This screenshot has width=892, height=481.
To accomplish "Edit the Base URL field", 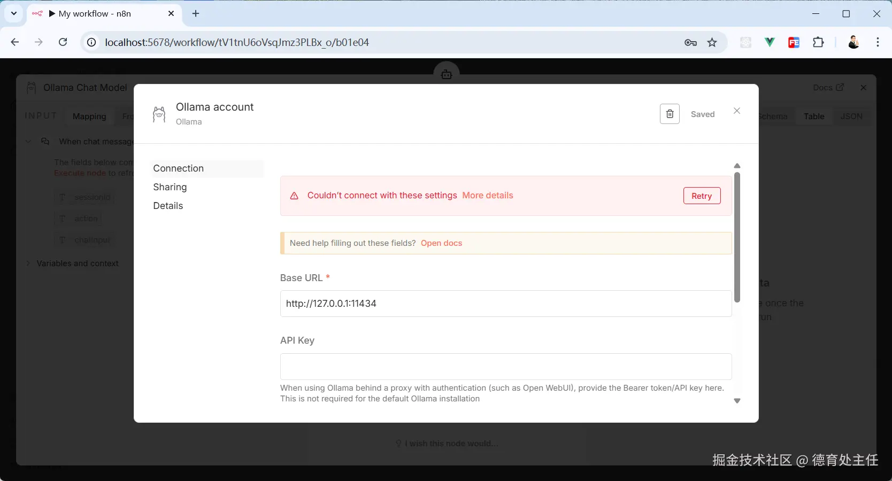I will [x=506, y=304].
